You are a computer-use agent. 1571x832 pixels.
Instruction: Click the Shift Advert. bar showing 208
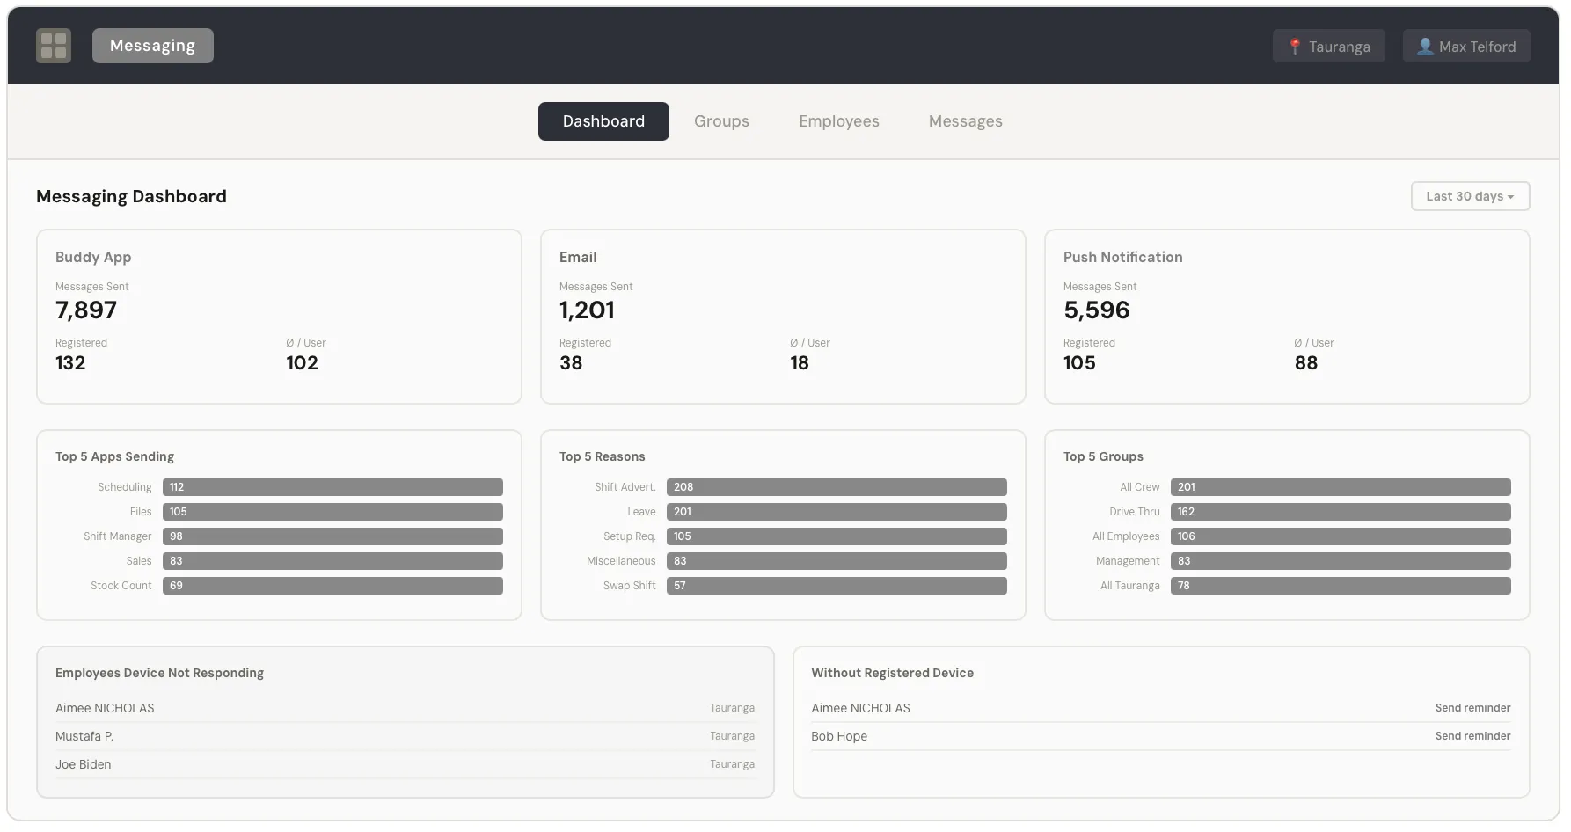click(837, 487)
